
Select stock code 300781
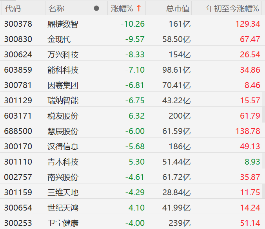pos(18,85)
